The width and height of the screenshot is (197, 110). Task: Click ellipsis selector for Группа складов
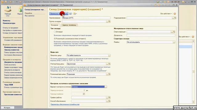click(107, 21)
